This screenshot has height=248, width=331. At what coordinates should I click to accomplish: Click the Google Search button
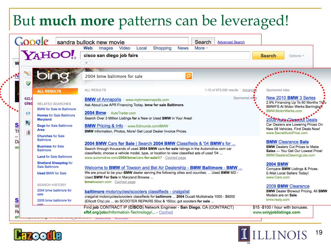click(x=203, y=42)
